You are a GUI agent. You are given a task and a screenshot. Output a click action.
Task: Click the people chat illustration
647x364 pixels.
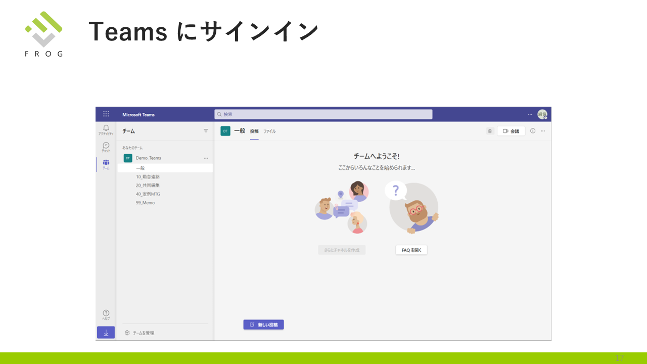[342, 208]
